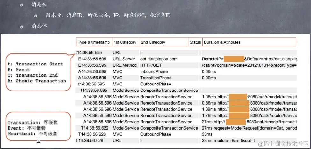Select '33ms' in the T OutboundPhase row
Viewport: 311px width, 149px height.
[x=207, y=134]
